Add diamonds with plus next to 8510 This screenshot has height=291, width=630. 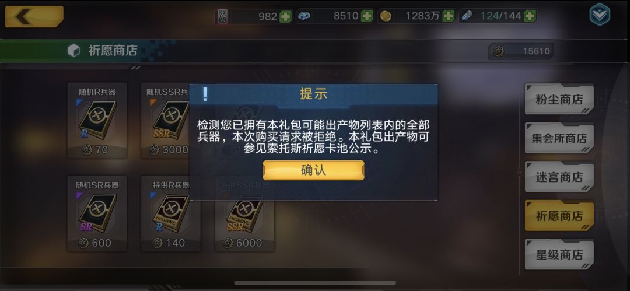(x=367, y=16)
